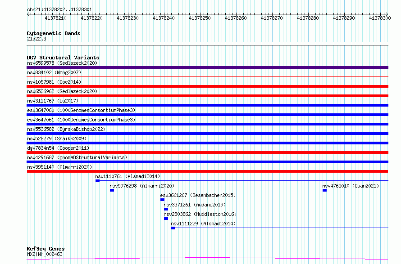Select the red nsv5951140 Almarri2020 bar
401x264 pixels.
pyautogui.click(x=207, y=171)
